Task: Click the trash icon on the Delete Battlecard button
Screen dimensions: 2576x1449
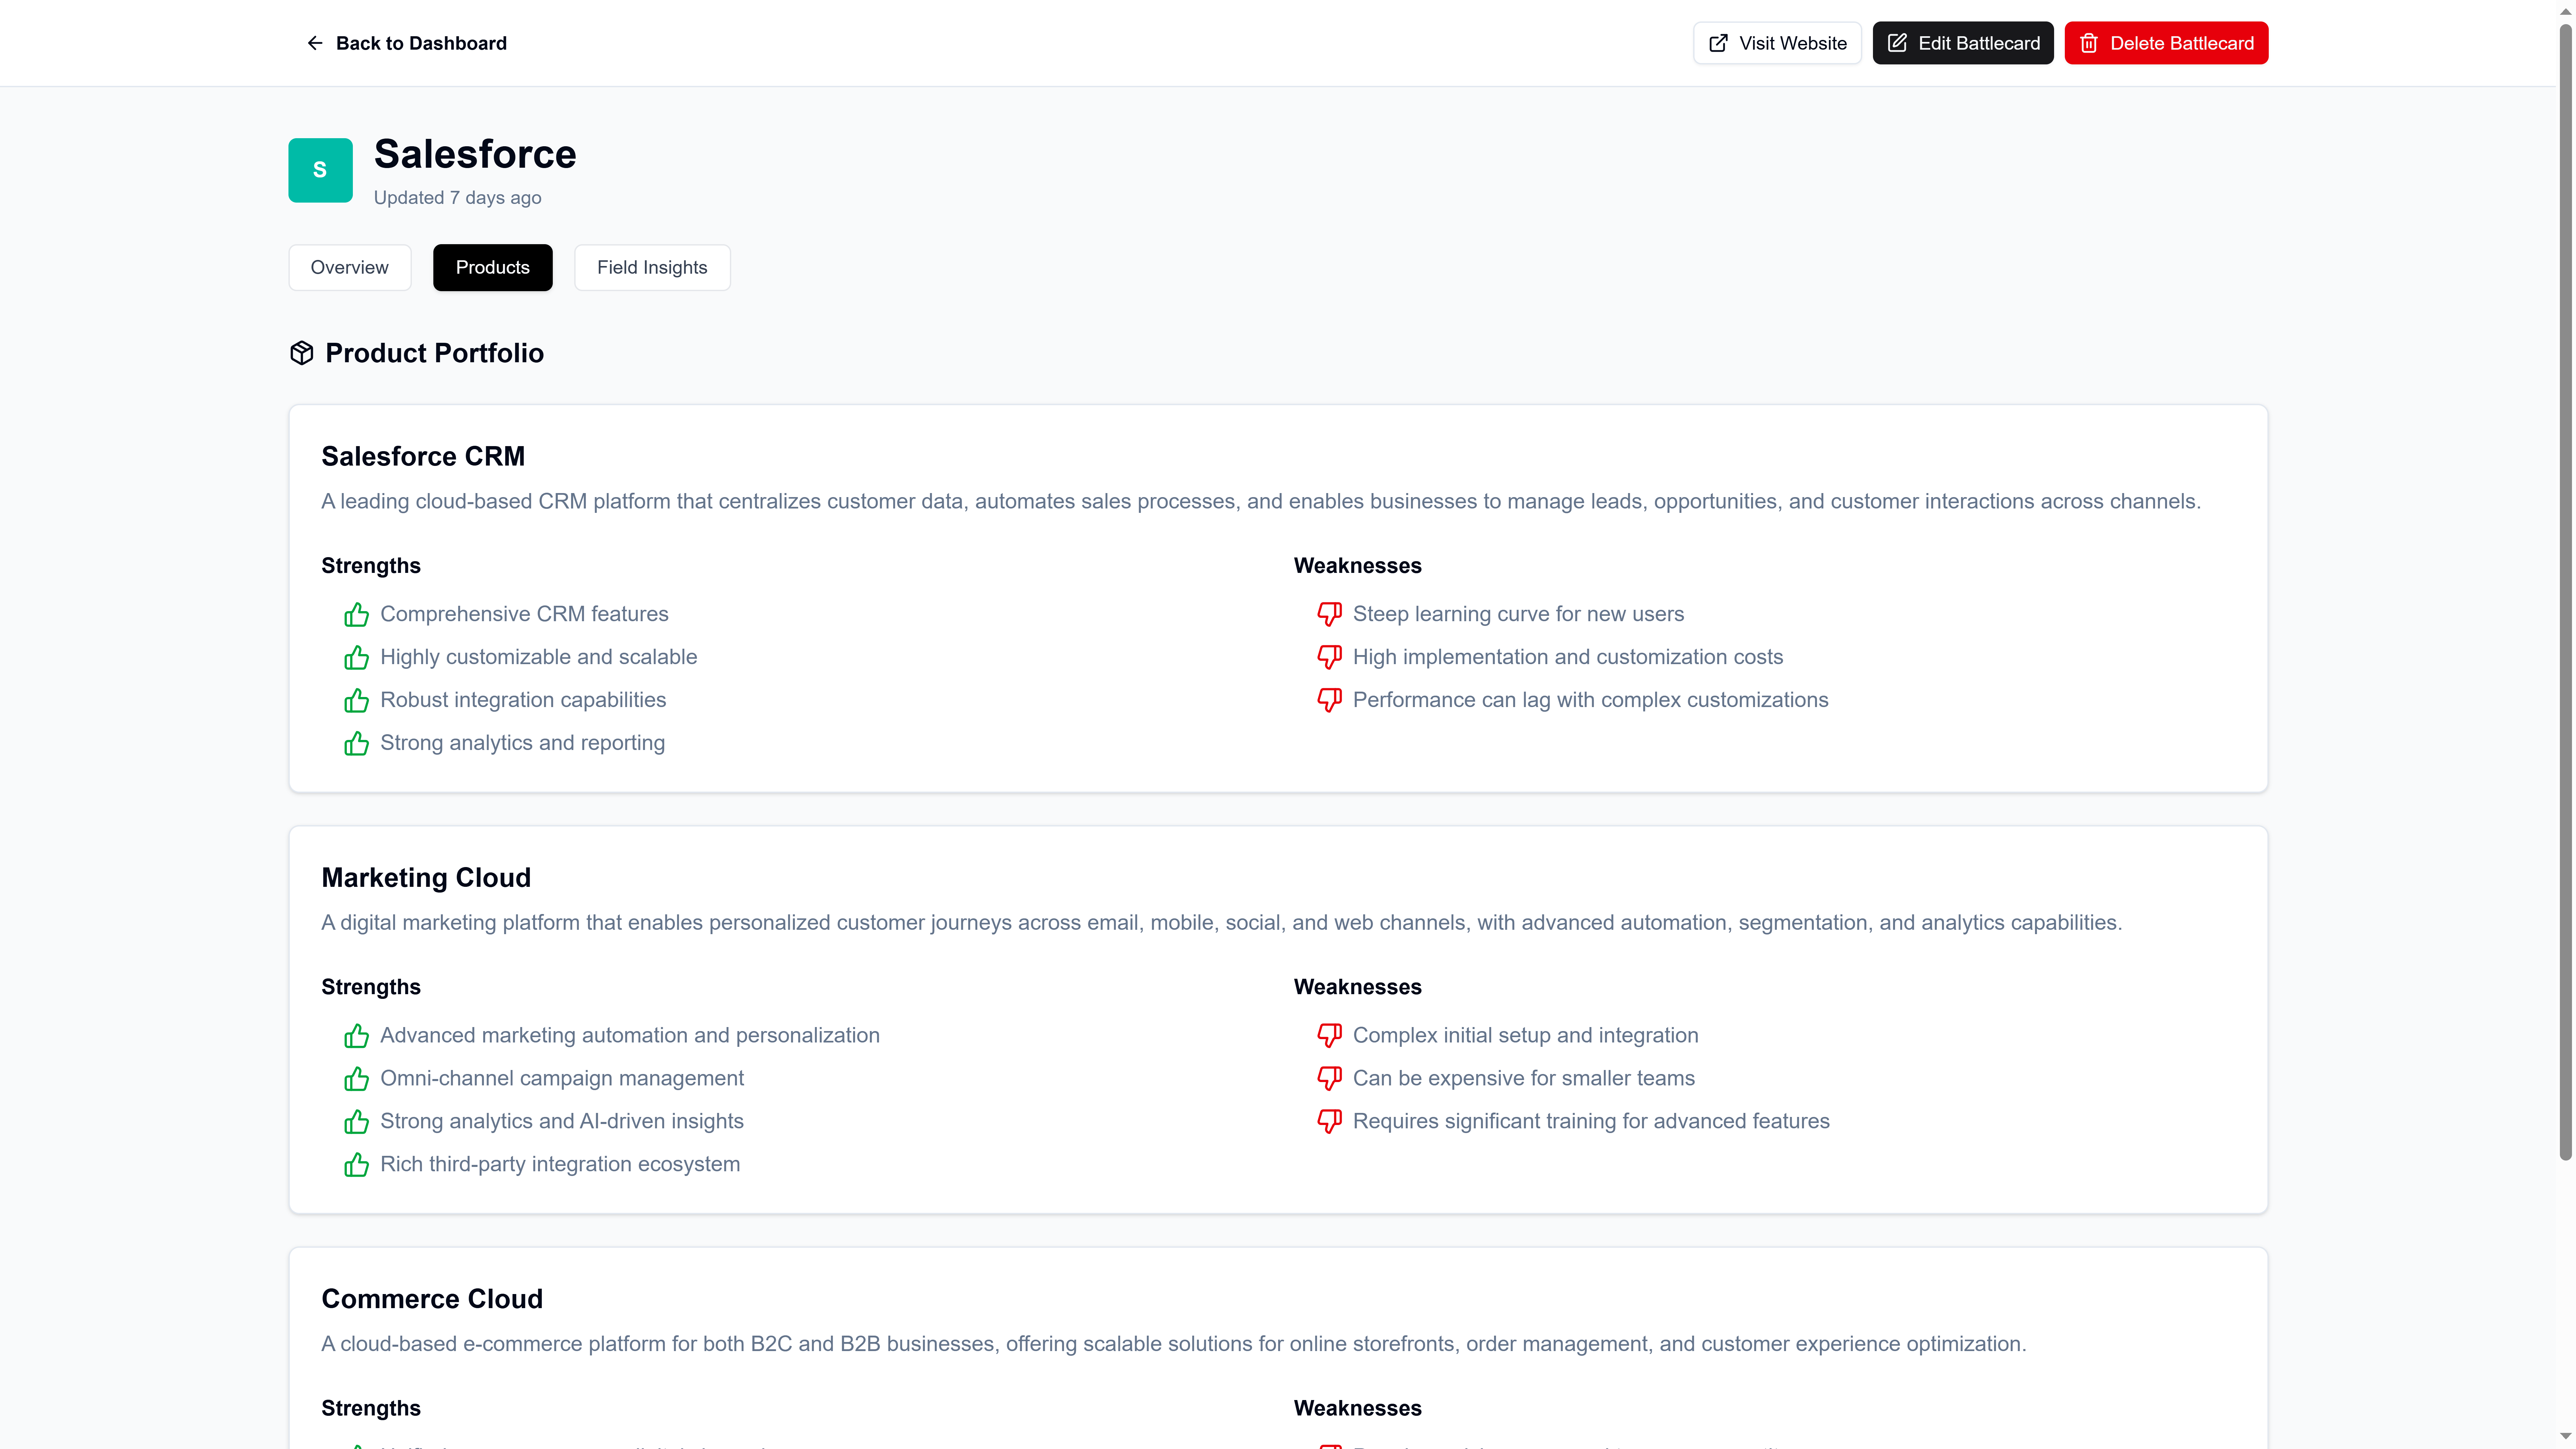Action: point(2089,43)
